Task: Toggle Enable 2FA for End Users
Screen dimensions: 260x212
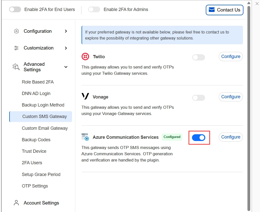Action: (15, 9)
